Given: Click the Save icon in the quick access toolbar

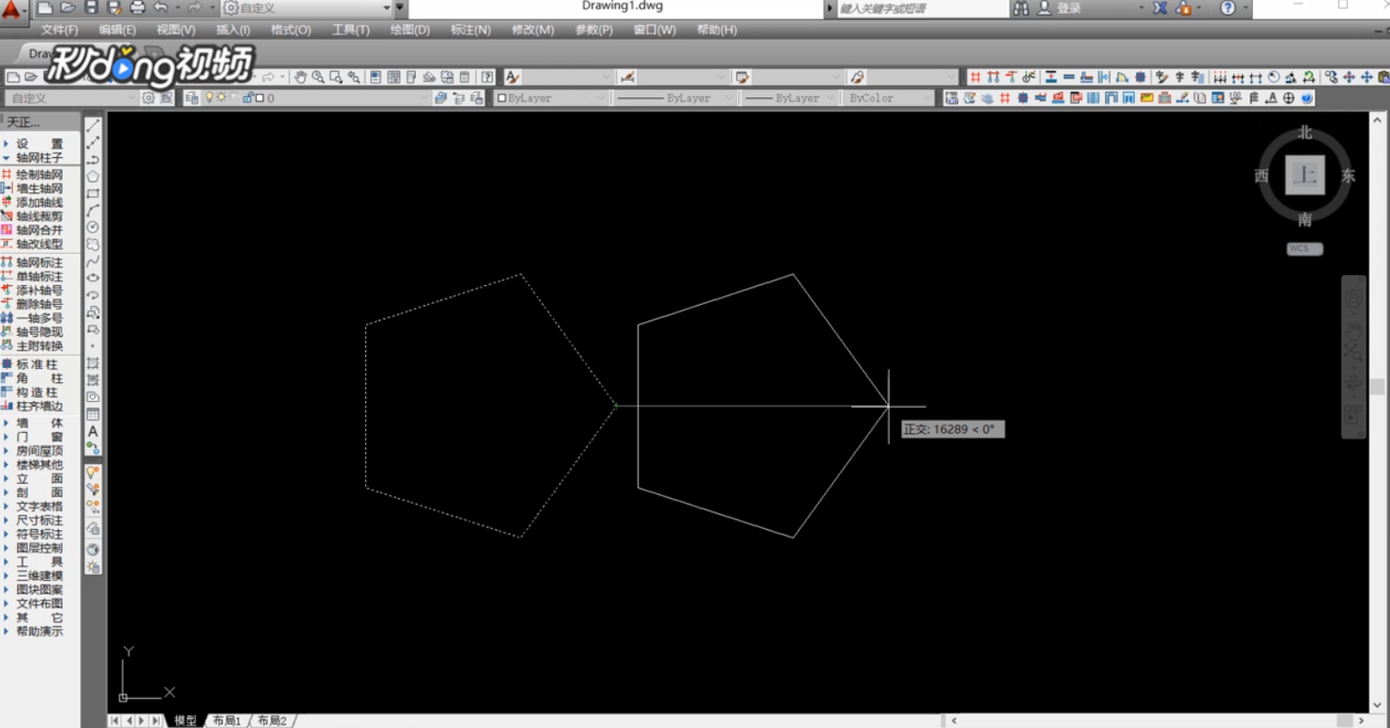Looking at the screenshot, I should (92, 7).
